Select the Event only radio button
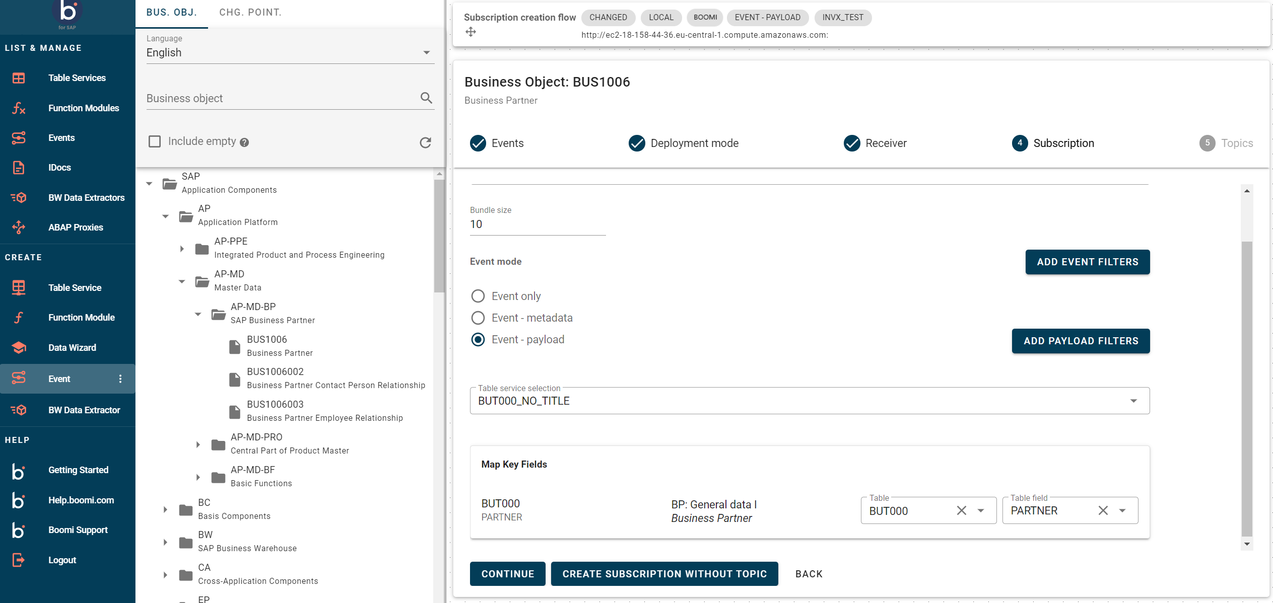Image resolution: width=1273 pixels, height=603 pixels. 478,296
